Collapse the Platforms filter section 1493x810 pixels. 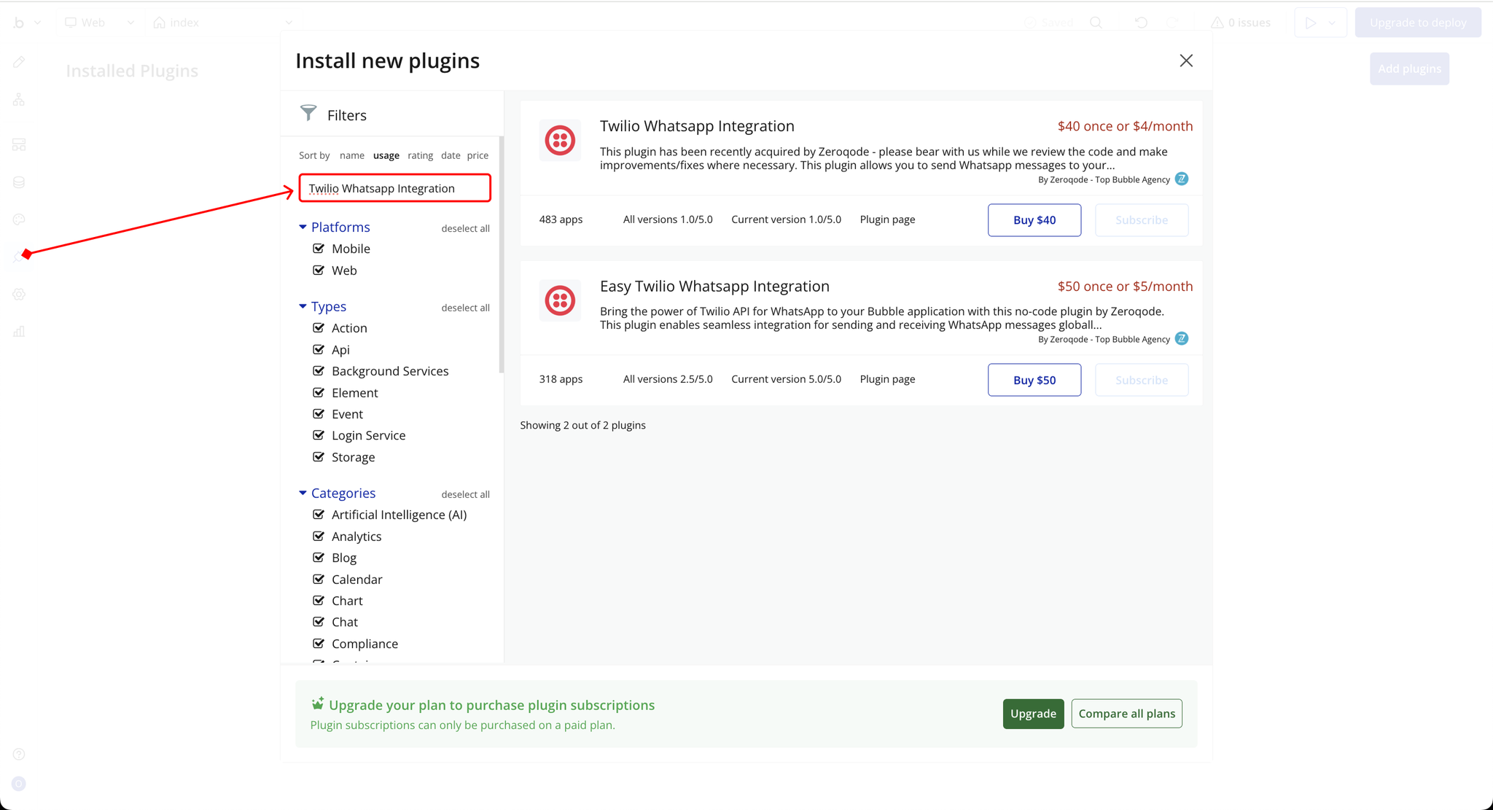coord(303,227)
